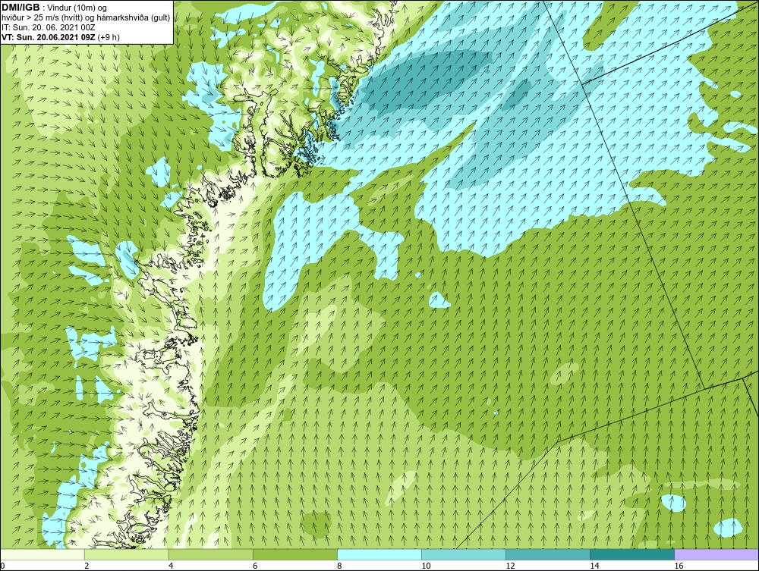Click the 'DMI/IGB' title text
759x571 pixels.
coord(20,8)
